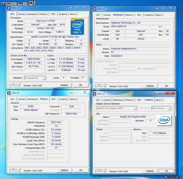Select SPD tab in Mainboard window
This screenshot has height=179, width=183.
click(x=139, y=15)
